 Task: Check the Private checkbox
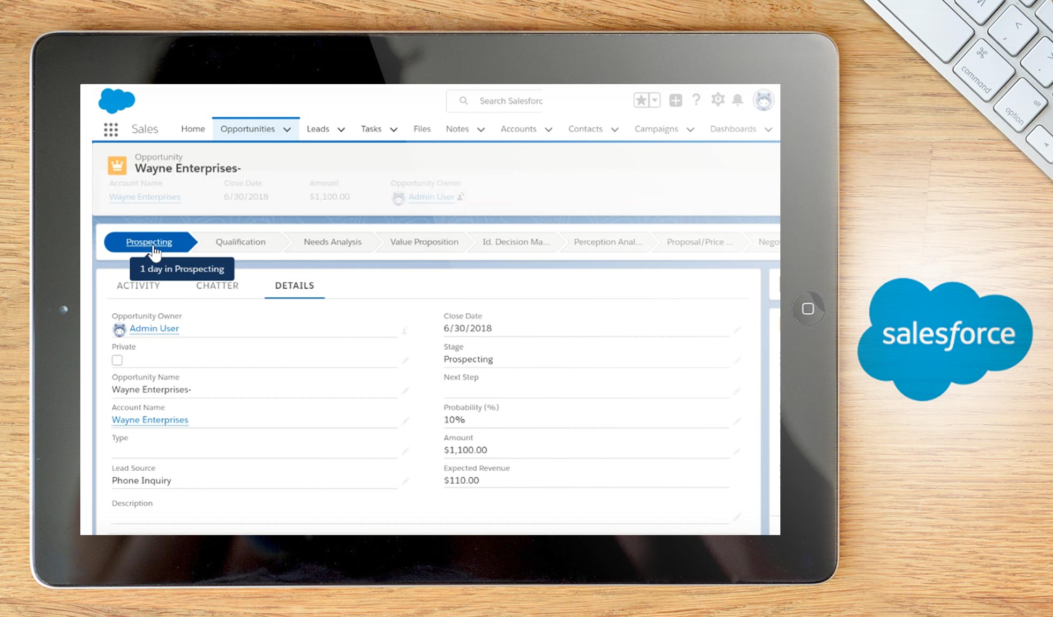[117, 360]
